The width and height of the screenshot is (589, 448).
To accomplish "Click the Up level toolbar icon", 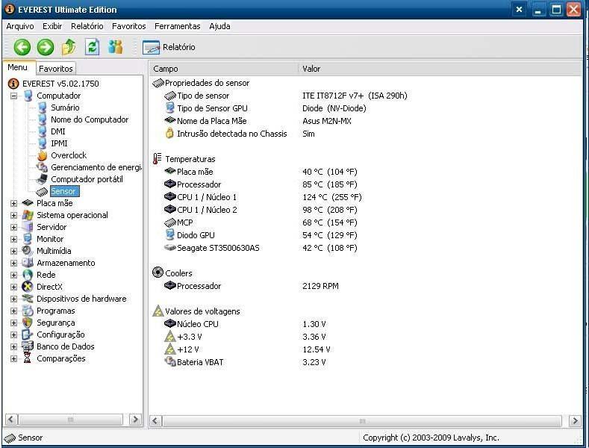I will [69, 47].
